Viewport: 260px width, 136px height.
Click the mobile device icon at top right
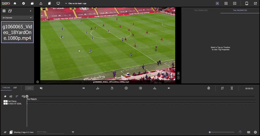click(247, 3)
